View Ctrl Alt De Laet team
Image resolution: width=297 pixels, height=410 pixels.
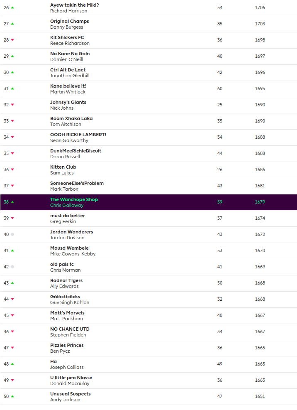coord(68,70)
